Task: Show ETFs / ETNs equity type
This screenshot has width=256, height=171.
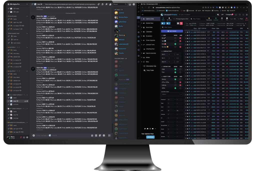Action: 175,82
